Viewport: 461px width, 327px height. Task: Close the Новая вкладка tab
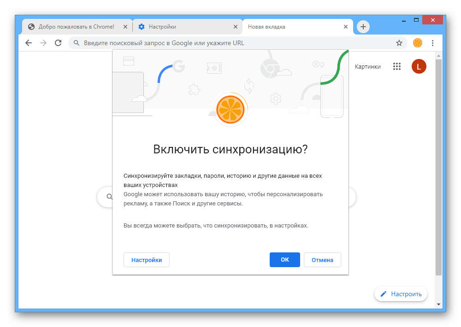(x=346, y=27)
